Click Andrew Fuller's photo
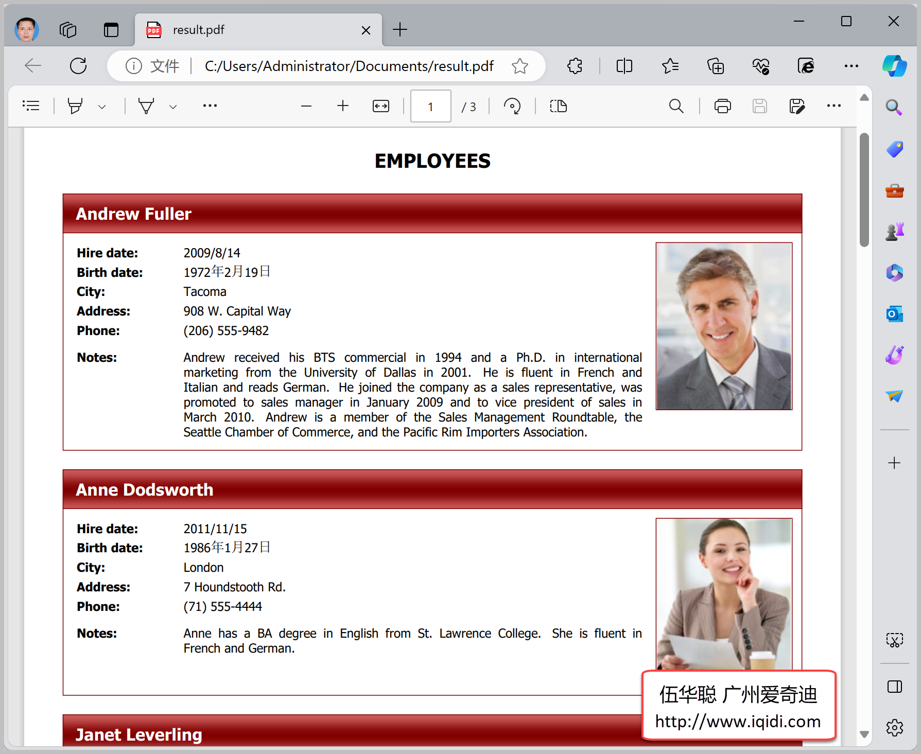The height and width of the screenshot is (754, 921). (x=724, y=326)
